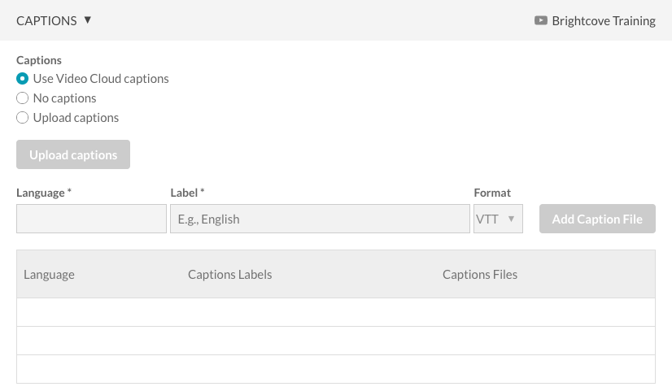Click the YouTube icon beside Brightcove Training
The height and width of the screenshot is (391, 672).
540,20
